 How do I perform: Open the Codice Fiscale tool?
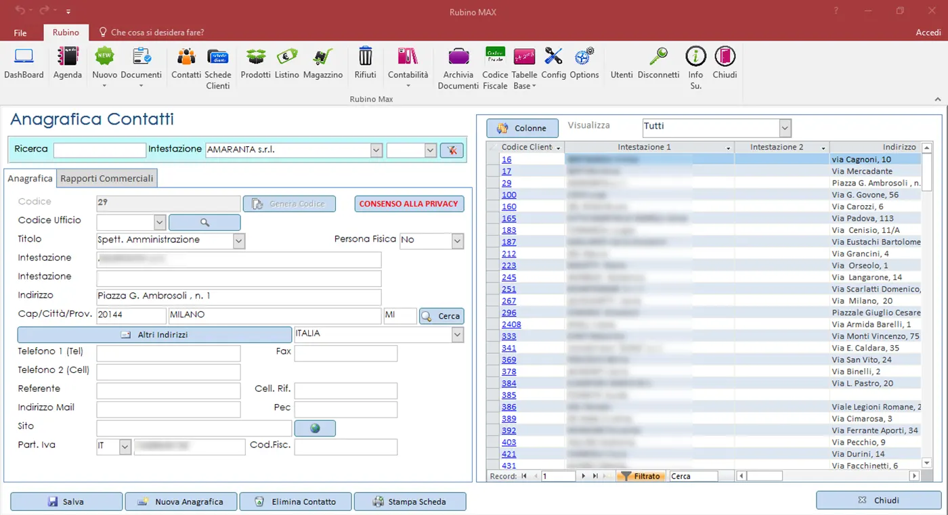(495, 68)
